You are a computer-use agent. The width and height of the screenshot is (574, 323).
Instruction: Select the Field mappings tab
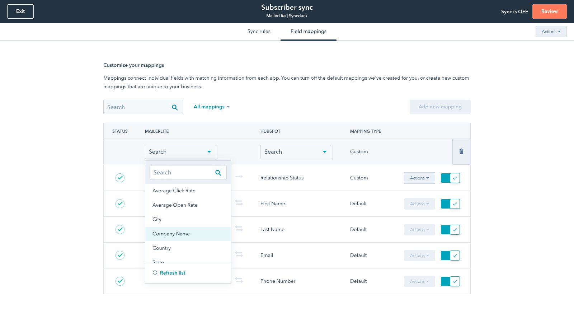pos(309,31)
